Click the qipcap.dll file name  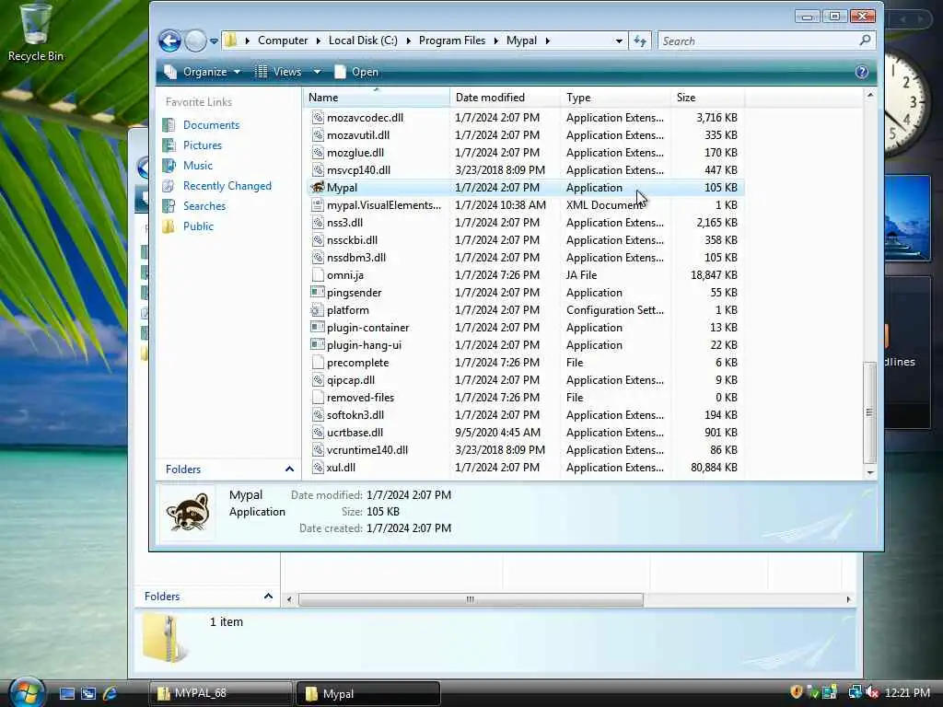coord(351,380)
